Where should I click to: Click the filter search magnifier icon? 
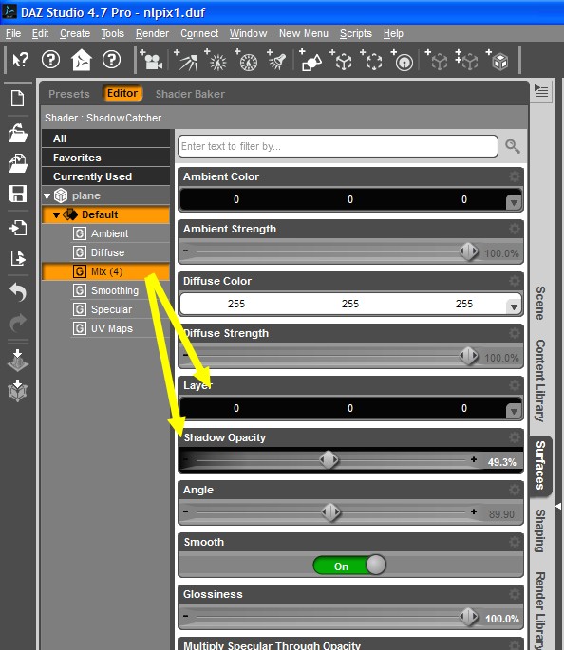tap(513, 146)
